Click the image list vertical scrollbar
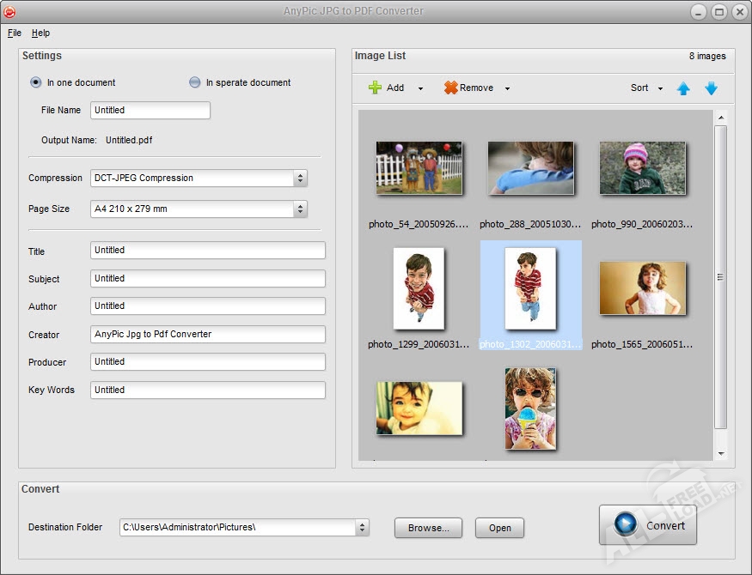752x575 pixels. pos(721,277)
